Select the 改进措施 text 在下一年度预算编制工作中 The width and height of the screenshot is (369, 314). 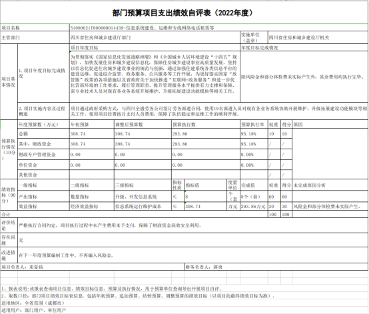tap(192, 255)
